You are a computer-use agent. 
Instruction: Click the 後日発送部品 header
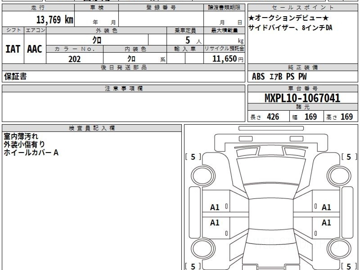[x=124, y=67]
